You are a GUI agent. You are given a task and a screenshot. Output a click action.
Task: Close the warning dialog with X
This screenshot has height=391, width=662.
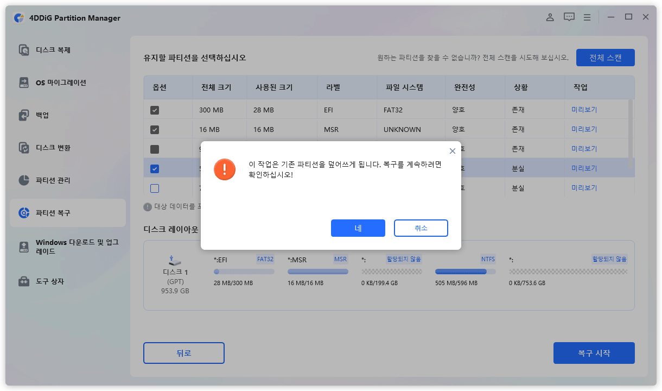[453, 151]
